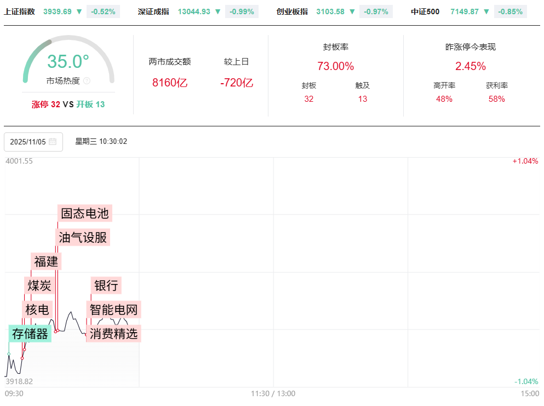
Task: Click the 市场热度 label
Action: tap(63, 81)
